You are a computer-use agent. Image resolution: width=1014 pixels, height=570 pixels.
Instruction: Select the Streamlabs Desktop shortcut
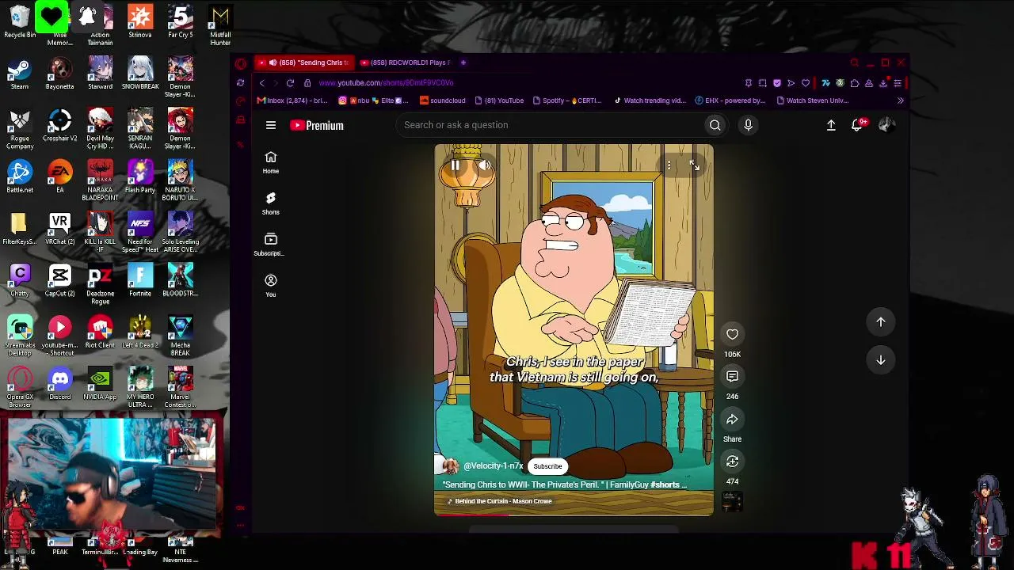[x=20, y=336]
